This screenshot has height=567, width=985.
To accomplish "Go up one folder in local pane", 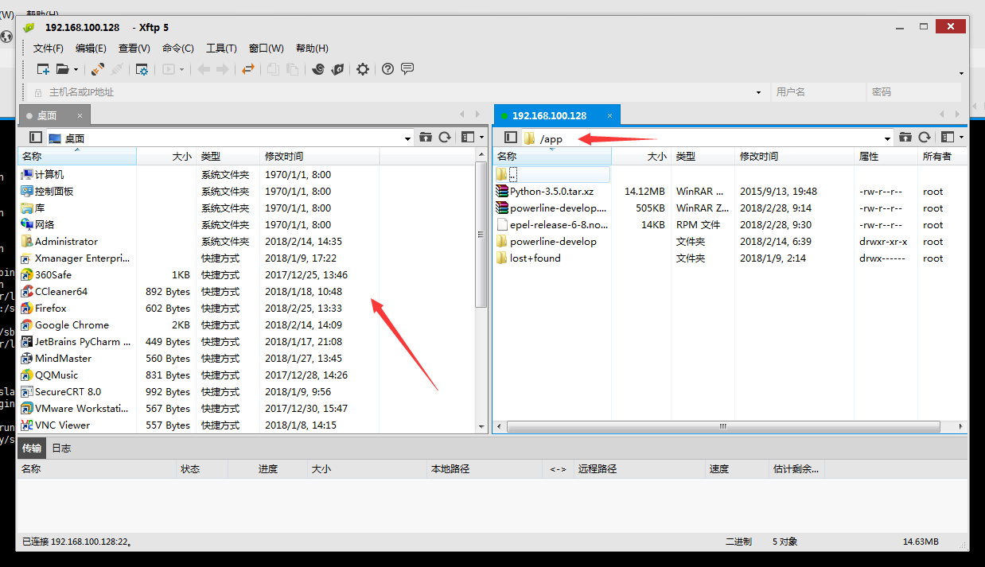I will pyautogui.click(x=426, y=138).
